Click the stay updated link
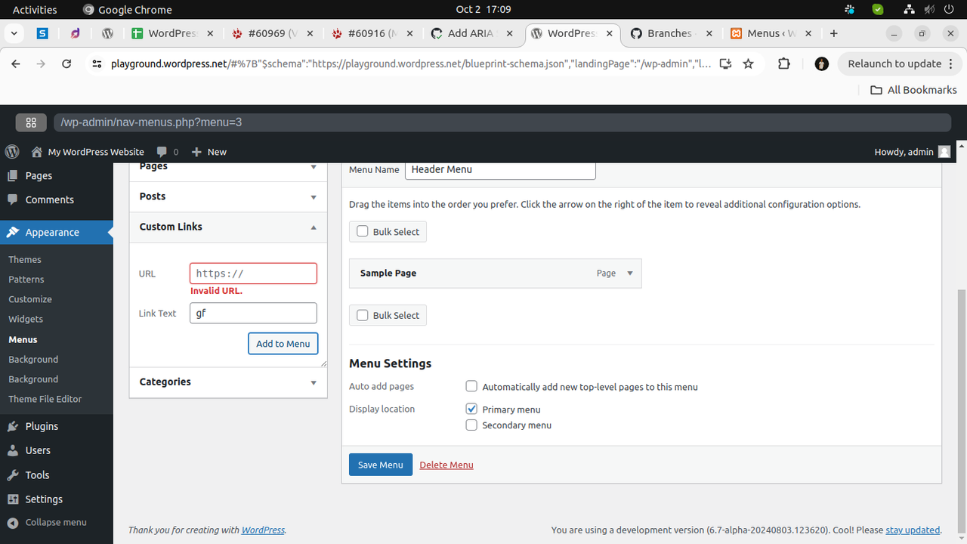Image resolution: width=967 pixels, height=544 pixels. (x=913, y=530)
